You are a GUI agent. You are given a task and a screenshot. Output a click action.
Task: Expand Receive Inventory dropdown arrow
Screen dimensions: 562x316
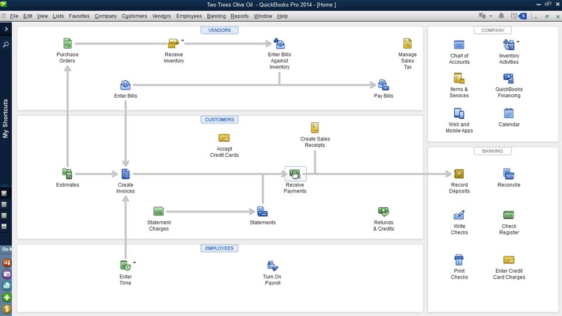183,40
